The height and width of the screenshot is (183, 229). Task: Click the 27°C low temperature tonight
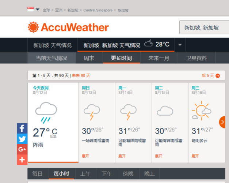[45, 132]
